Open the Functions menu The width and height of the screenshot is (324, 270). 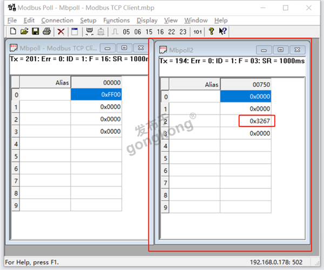[x=117, y=20]
